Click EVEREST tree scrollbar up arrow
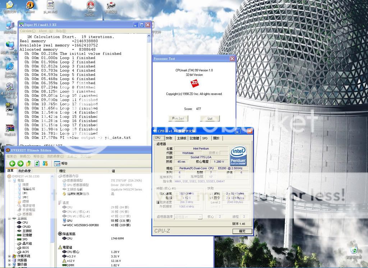 pyautogui.click(x=52, y=177)
